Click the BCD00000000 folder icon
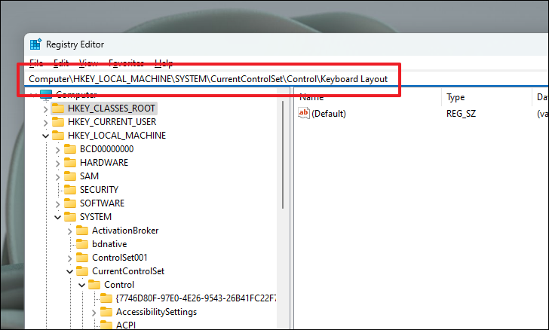The width and height of the screenshot is (549, 330). click(x=70, y=149)
